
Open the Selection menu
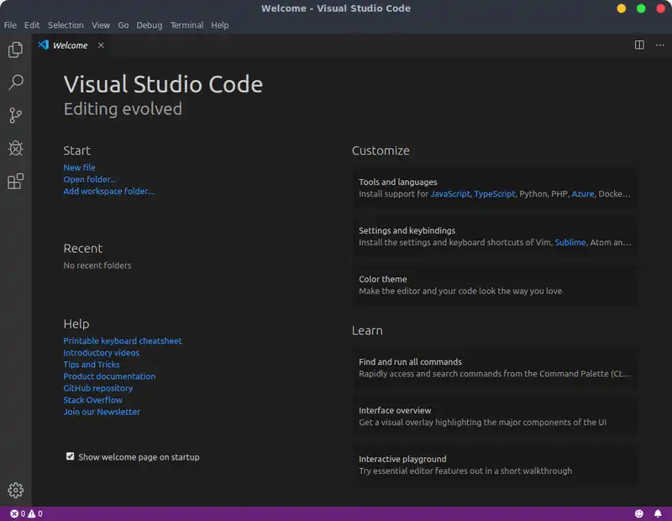point(66,25)
